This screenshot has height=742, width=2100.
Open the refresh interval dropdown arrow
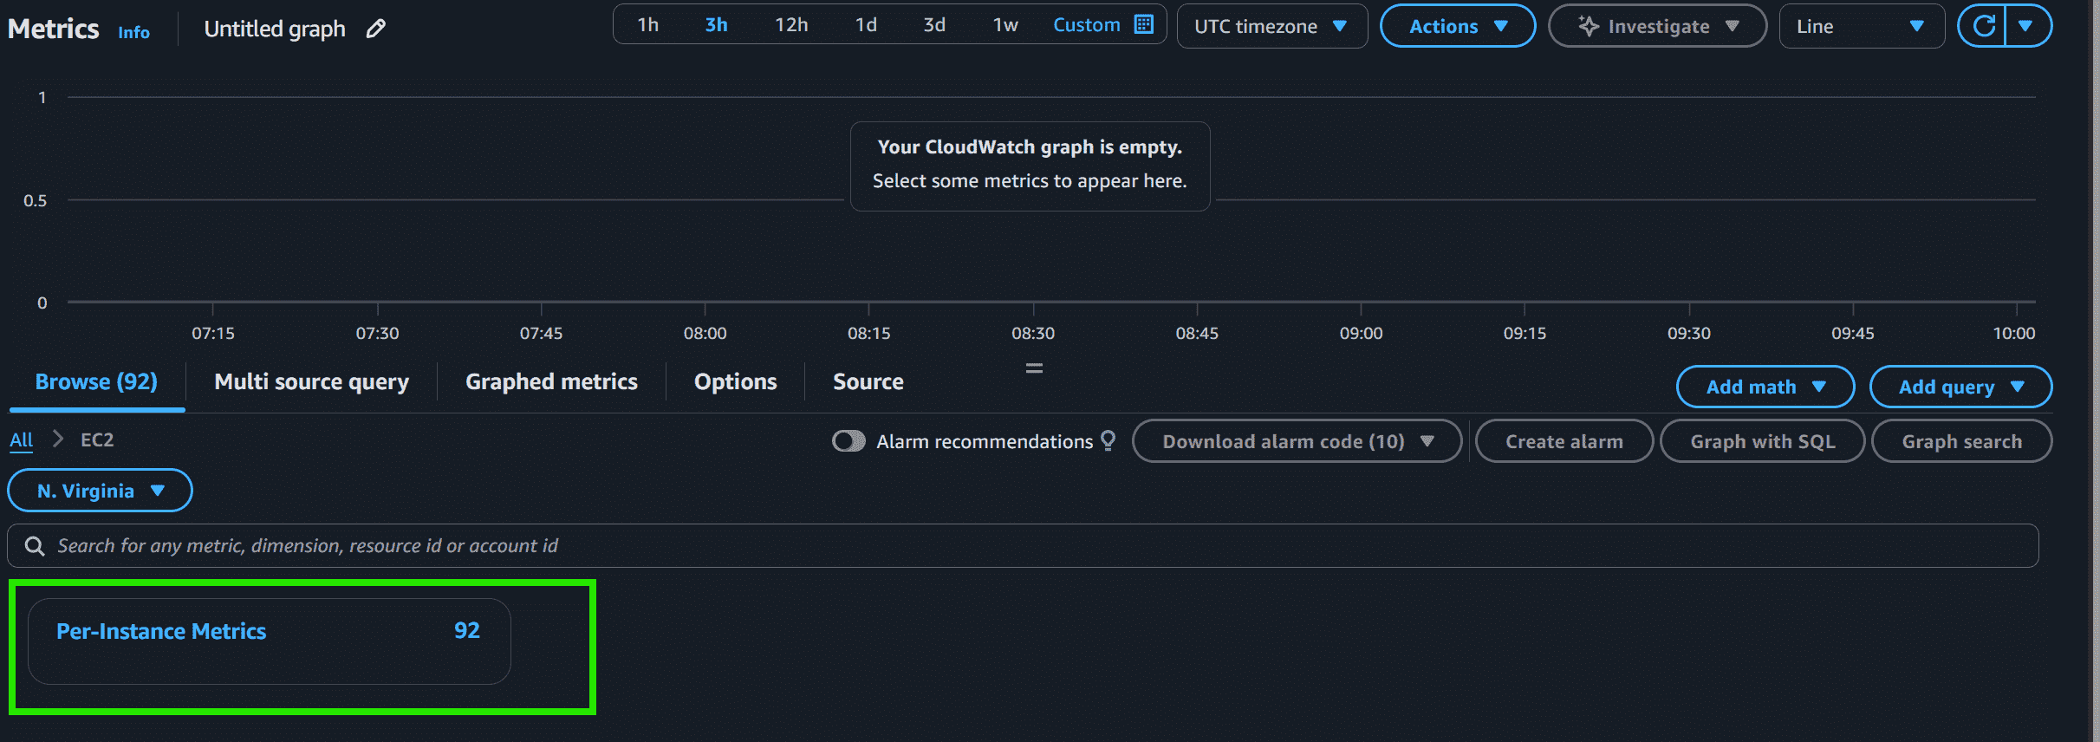(x=2025, y=26)
